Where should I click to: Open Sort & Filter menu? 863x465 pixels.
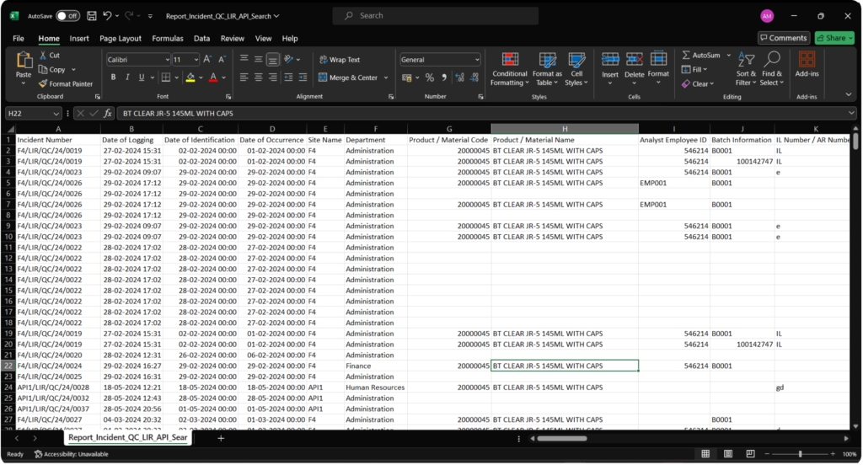tap(747, 69)
